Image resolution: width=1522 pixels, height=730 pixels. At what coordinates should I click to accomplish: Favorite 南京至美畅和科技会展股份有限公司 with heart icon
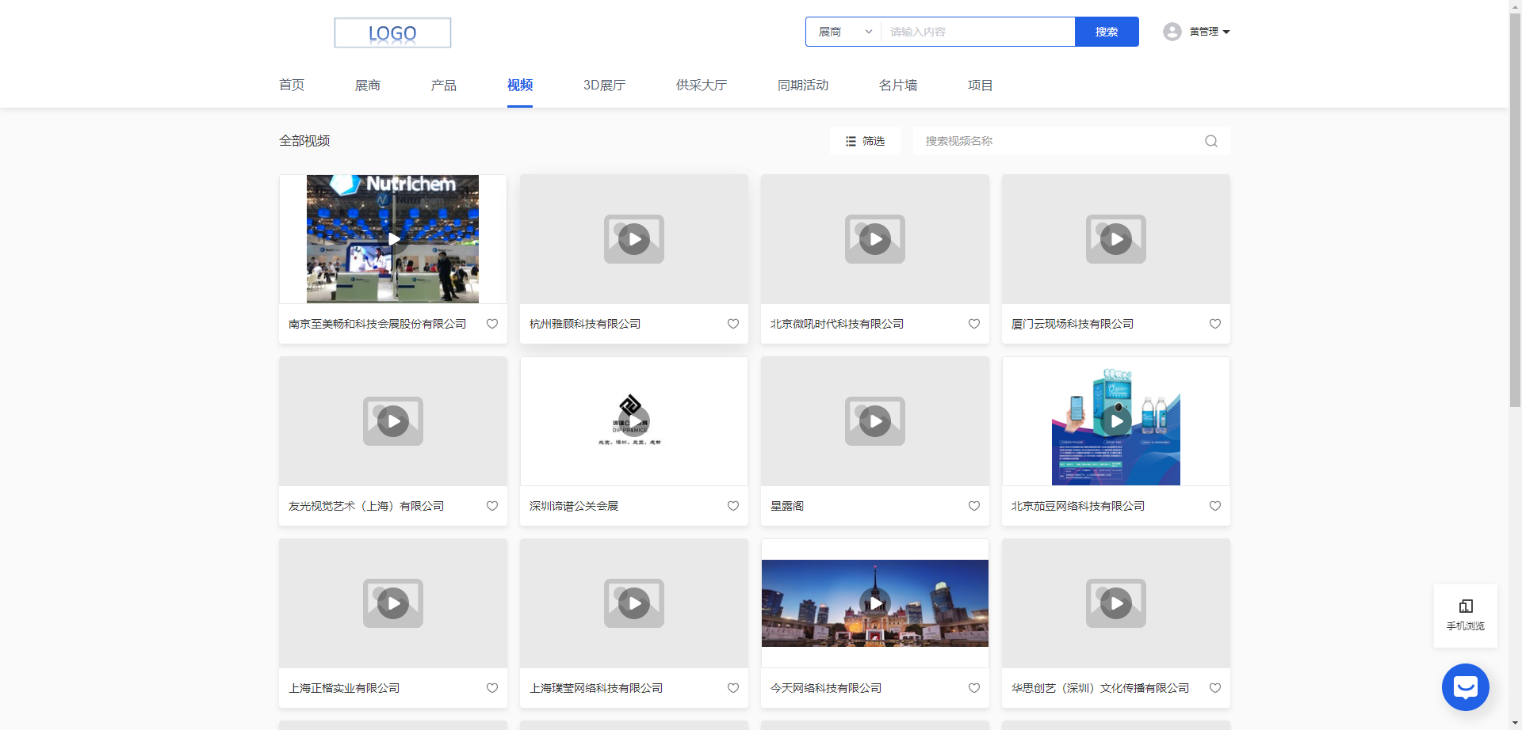tap(492, 324)
